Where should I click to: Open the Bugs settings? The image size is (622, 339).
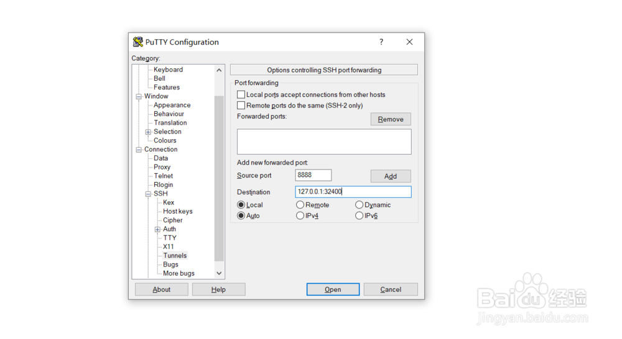[x=170, y=264]
